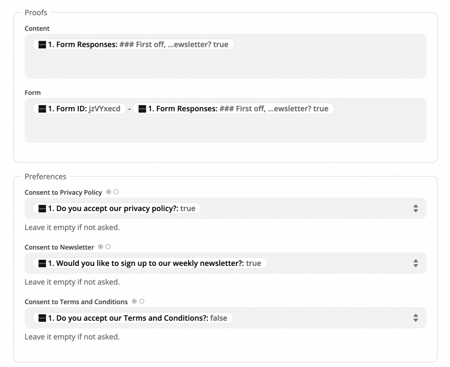The image size is (450, 367).
Task: Click the Typeform icon beside Form ID
Action: point(42,109)
